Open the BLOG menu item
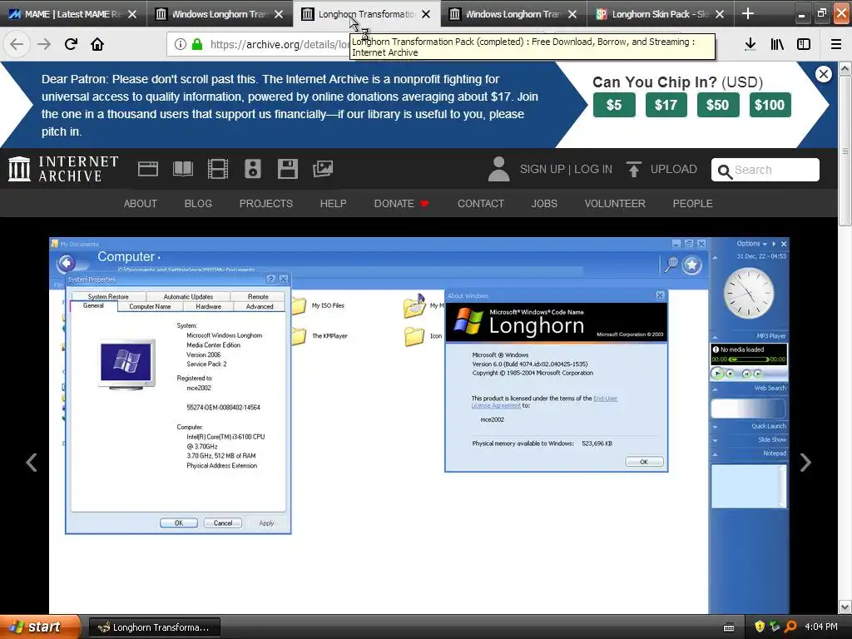Image resolution: width=852 pixels, height=639 pixels. 198,203
